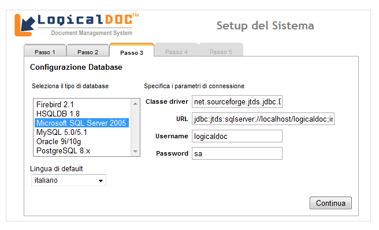Click the disabled Passo 5 tab

[x=221, y=51]
